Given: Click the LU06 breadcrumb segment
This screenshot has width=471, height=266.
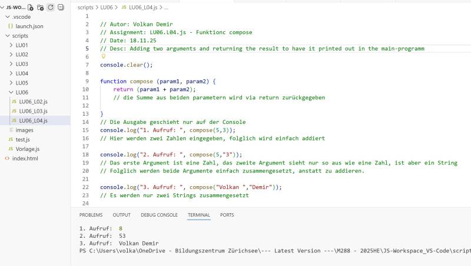Looking at the screenshot, I should point(107,7).
